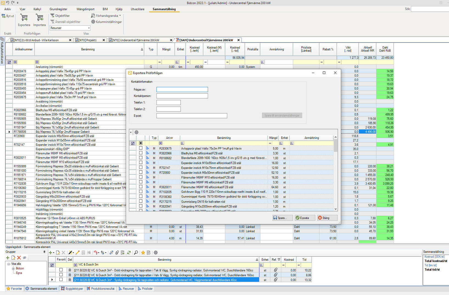
Task: Switch to the [NTO] Projekt1 tab
Action: click(88, 40)
